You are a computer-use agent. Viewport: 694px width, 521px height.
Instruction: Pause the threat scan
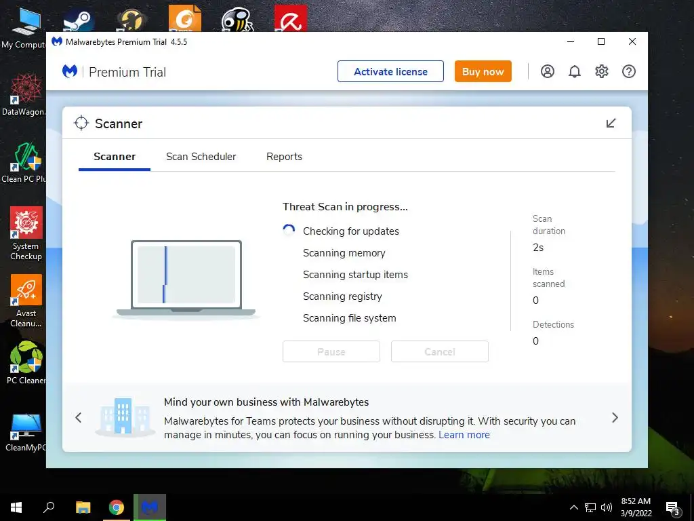click(331, 352)
